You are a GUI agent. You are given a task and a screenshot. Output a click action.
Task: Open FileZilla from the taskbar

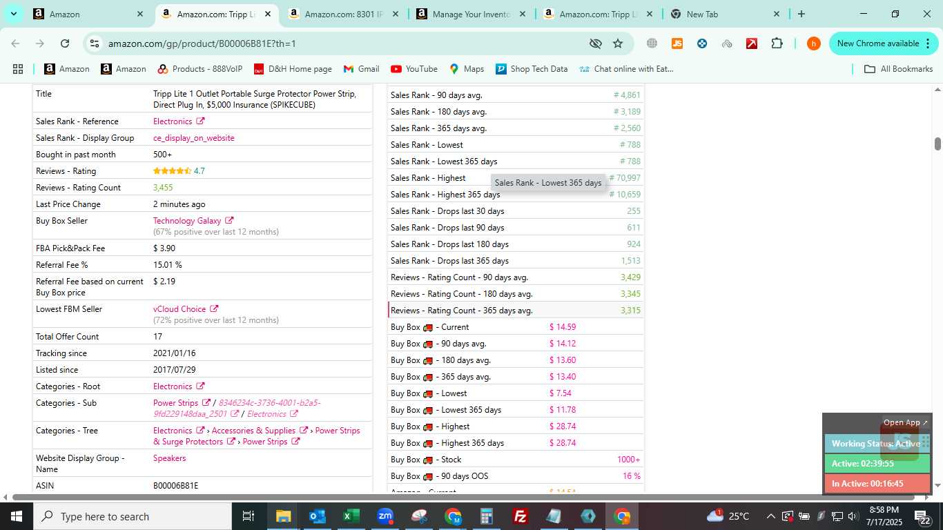[521, 516]
